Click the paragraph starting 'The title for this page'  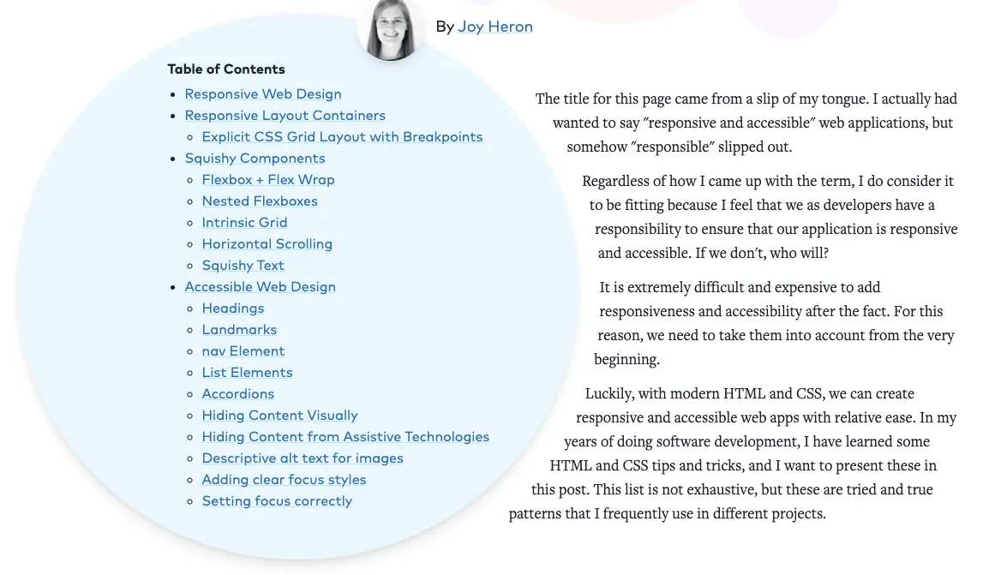coord(746,123)
